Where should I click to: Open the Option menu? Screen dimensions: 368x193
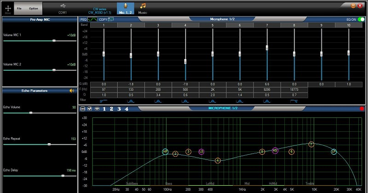[33, 8]
